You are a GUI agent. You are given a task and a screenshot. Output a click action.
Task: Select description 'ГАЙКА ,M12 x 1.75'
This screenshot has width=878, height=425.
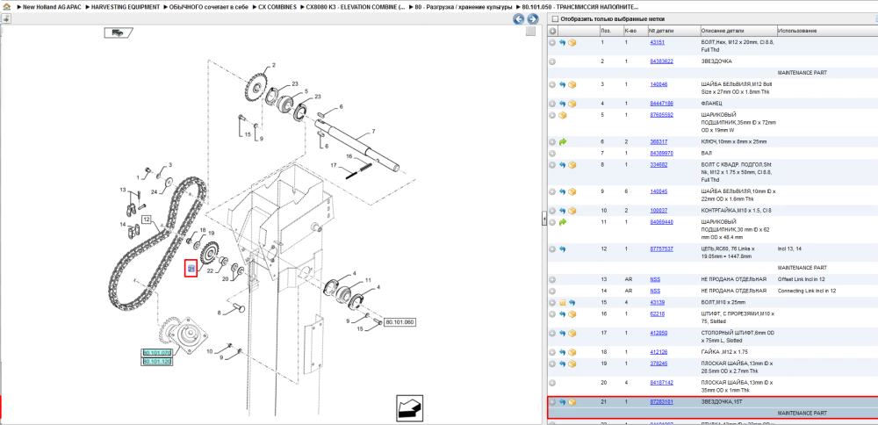click(x=724, y=353)
